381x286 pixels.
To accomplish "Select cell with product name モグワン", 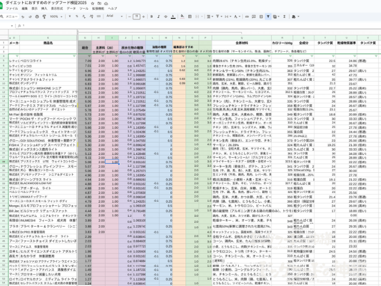I will click(x=48, y=71).
